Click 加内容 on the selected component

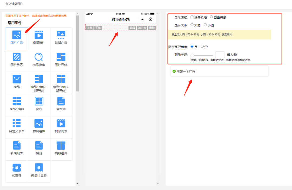(x=142, y=28)
